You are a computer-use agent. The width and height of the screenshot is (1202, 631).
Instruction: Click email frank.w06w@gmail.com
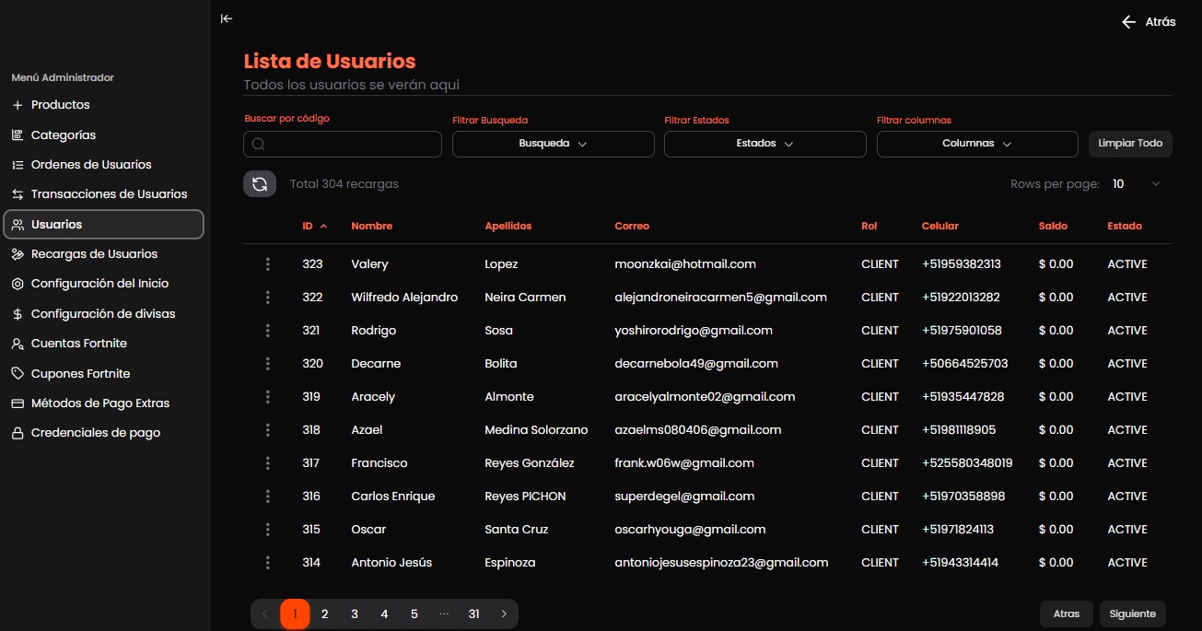tap(684, 463)
